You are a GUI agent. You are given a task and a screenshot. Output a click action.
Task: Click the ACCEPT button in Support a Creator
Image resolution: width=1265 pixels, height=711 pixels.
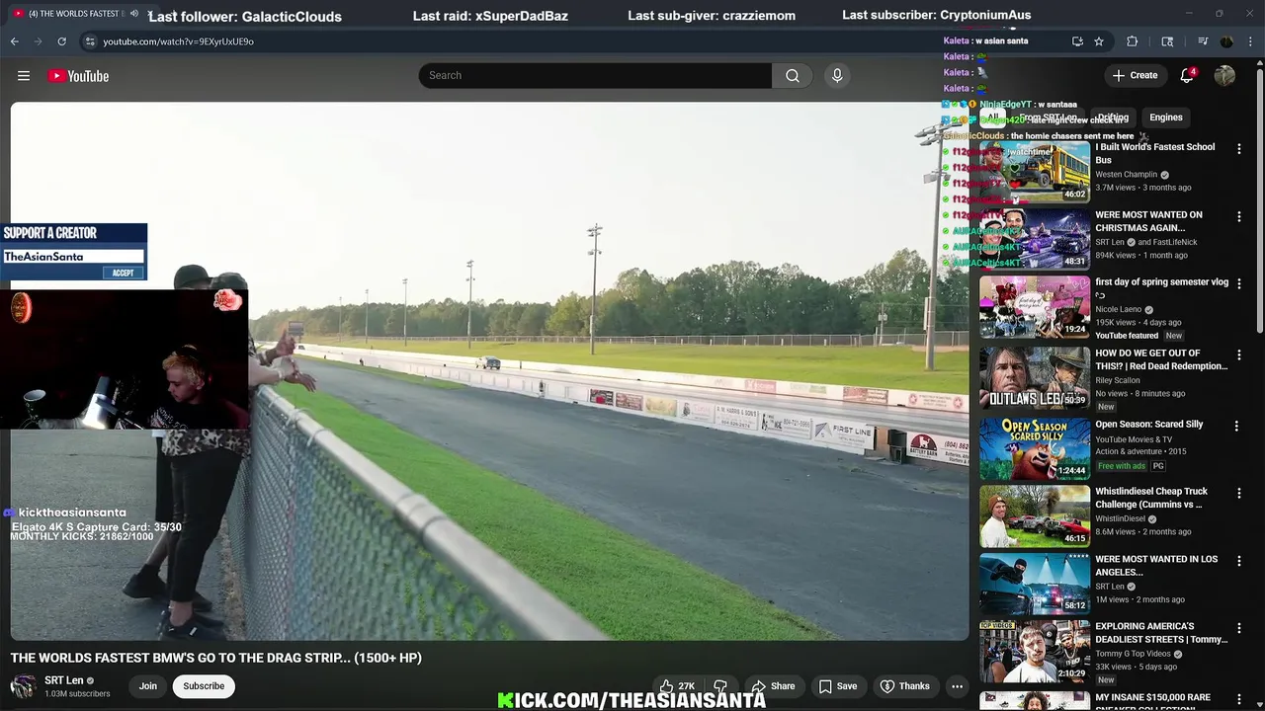tap(123, 274)
